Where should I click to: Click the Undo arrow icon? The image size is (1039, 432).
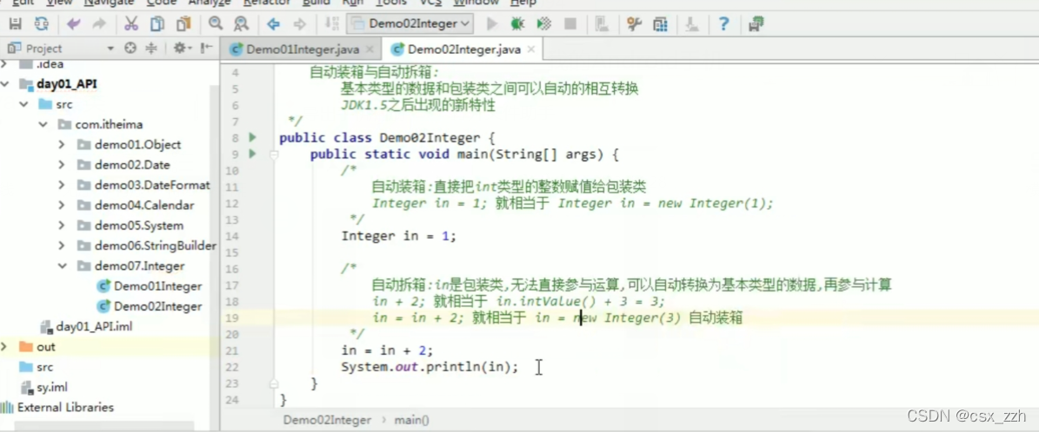[x=74, y=23]
